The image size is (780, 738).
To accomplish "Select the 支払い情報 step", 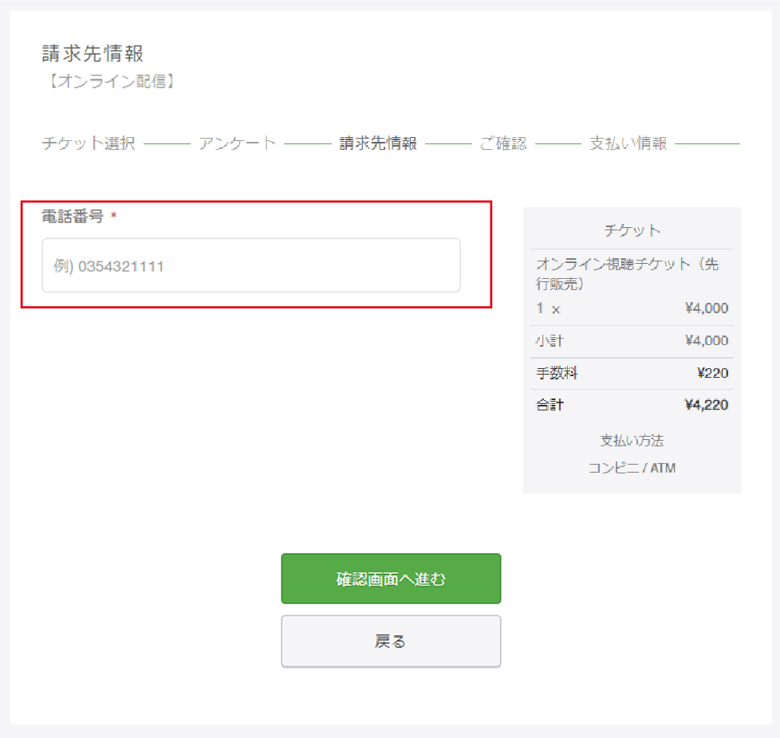I will 628,143.
